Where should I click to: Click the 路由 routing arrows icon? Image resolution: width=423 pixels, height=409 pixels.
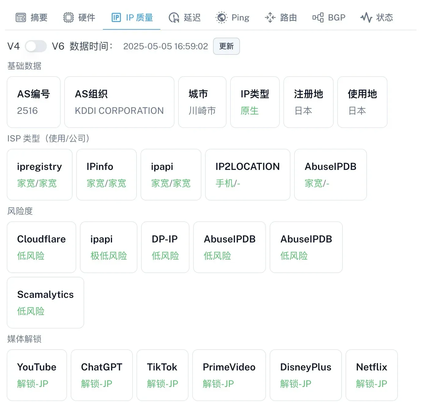click(x=270, y=18)
